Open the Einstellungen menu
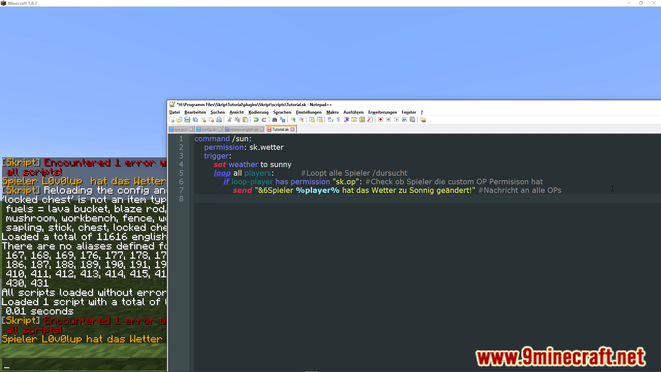This screenshot has width=661, height=372. pyautogui.click(x=309, y=112)
